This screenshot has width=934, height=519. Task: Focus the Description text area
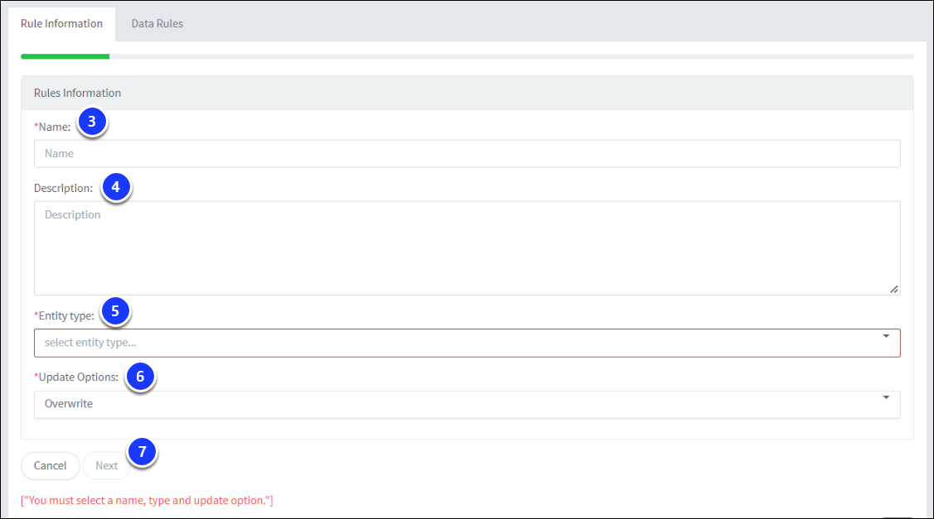coord(467,248)
